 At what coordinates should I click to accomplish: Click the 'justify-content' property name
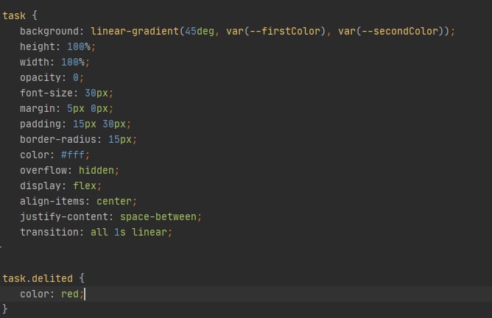point(64,216)
